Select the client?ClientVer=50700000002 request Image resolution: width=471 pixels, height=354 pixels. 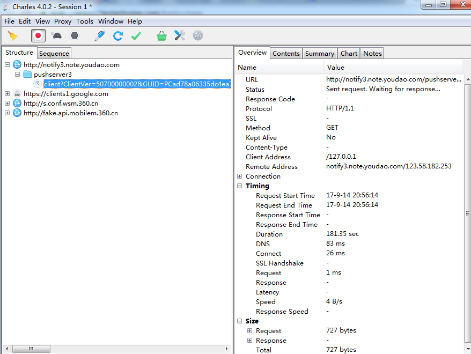tap(137, 84)
